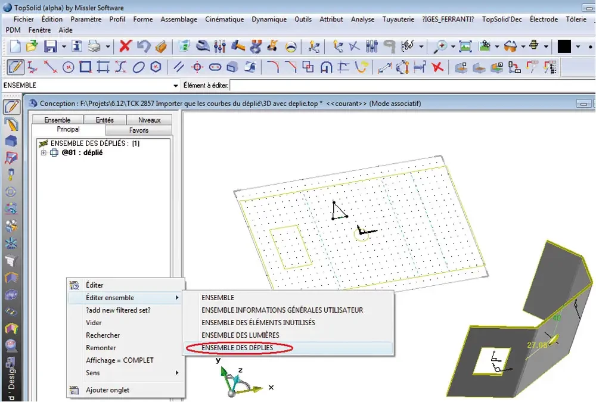Delete using the red X icon
Screen dimensions: 596x402
[x=125, y=46]
